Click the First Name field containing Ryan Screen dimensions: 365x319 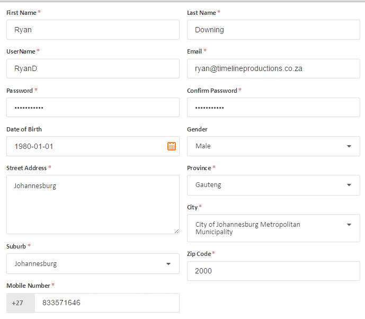coord(93,30)
